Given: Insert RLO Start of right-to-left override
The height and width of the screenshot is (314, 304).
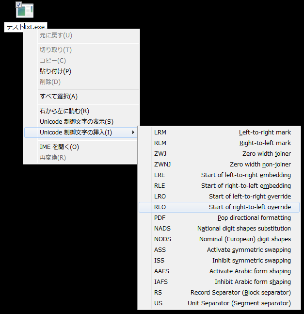Looking at the screenshot, I should 219,207.
